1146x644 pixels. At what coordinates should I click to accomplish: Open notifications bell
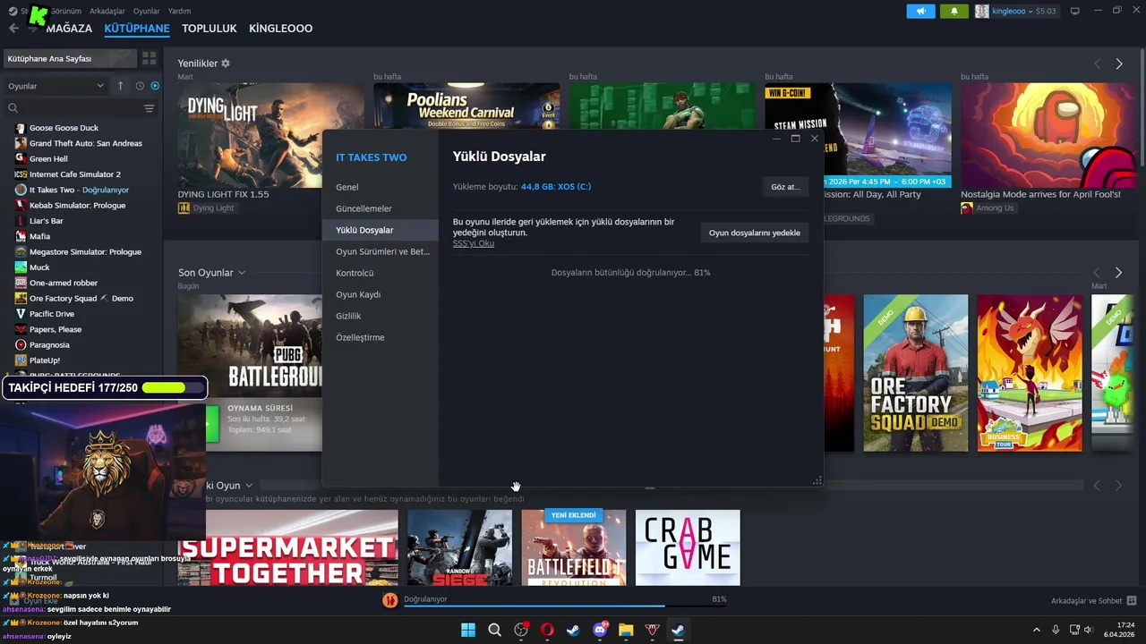954,11
